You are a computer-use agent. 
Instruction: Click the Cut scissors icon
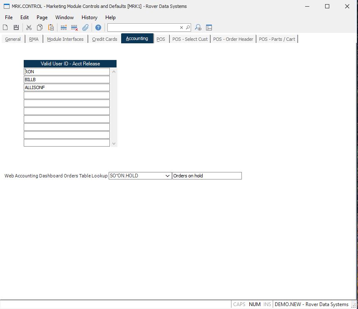pos(29,27)
